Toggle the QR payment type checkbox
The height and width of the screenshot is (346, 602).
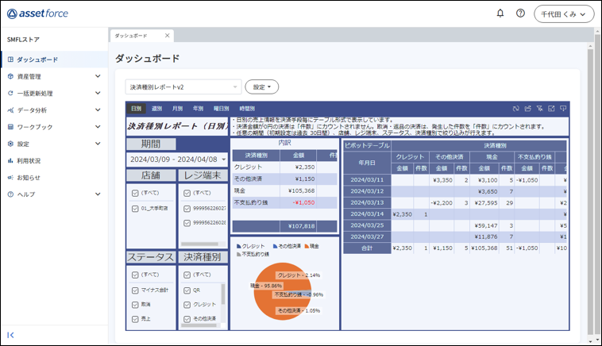click(186, 290)
